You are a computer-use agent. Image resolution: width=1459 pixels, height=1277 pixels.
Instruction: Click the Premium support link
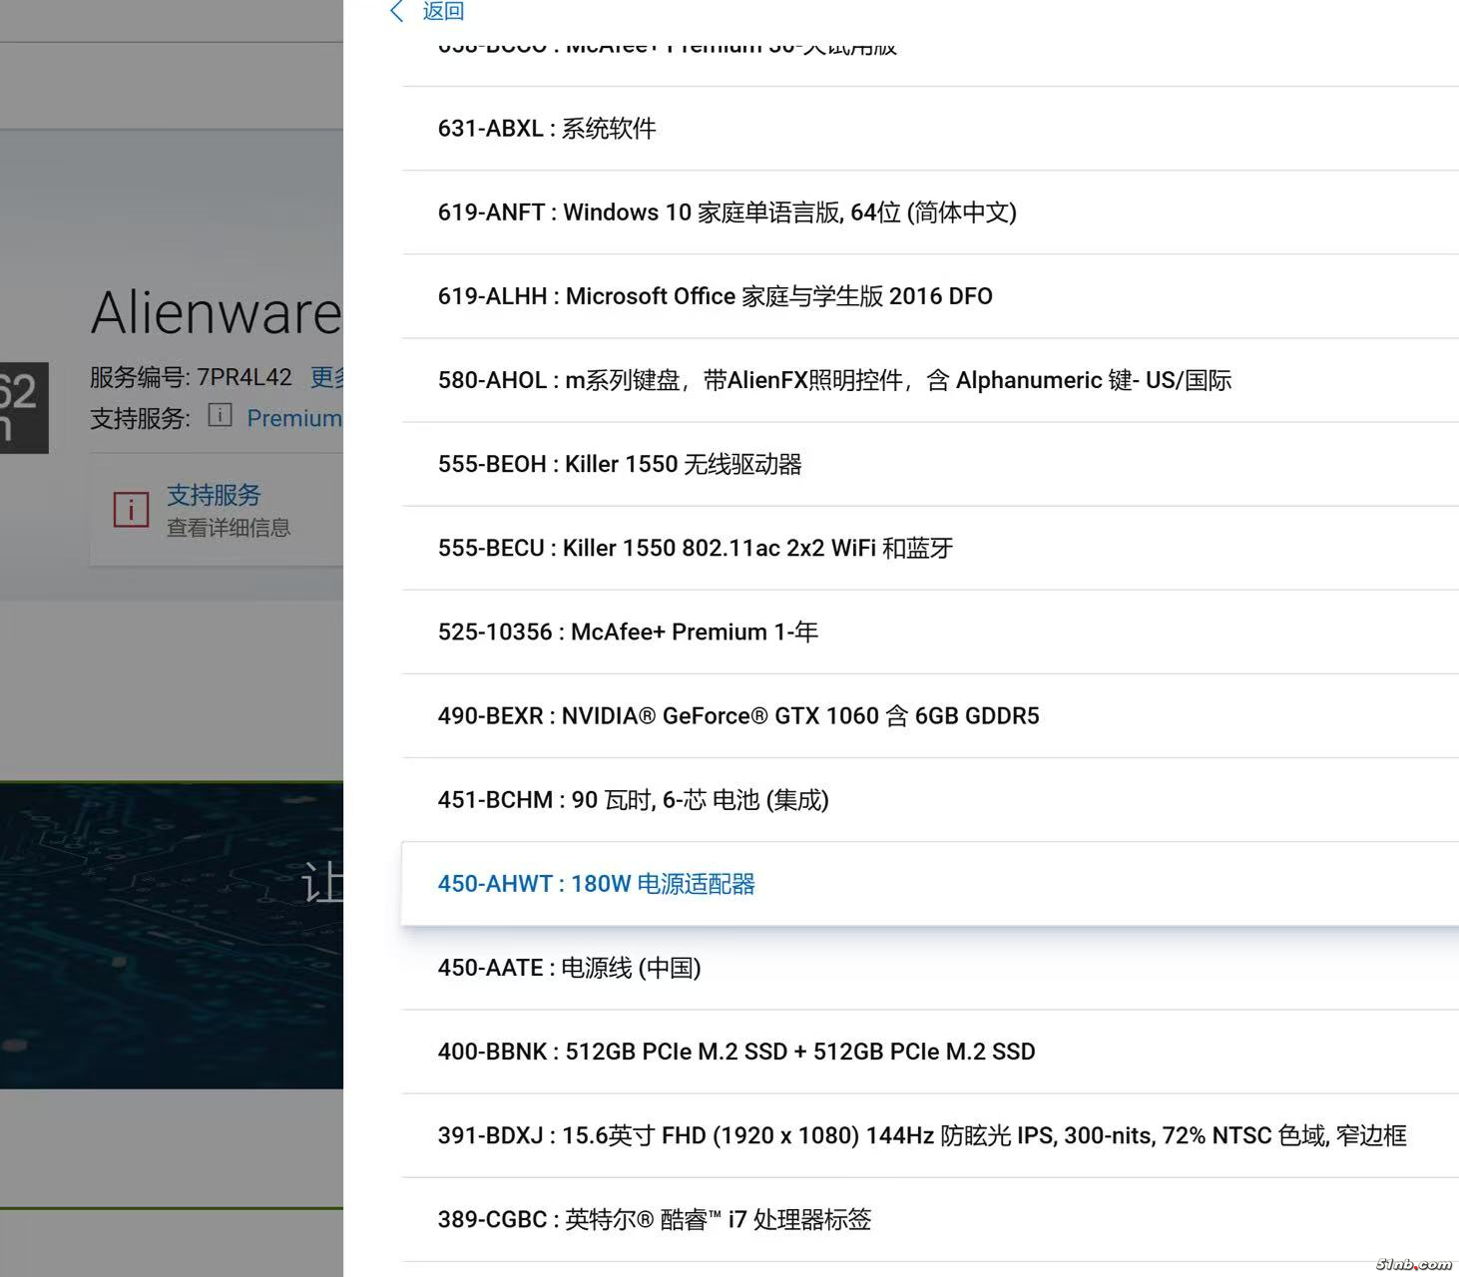coord(294,418)
